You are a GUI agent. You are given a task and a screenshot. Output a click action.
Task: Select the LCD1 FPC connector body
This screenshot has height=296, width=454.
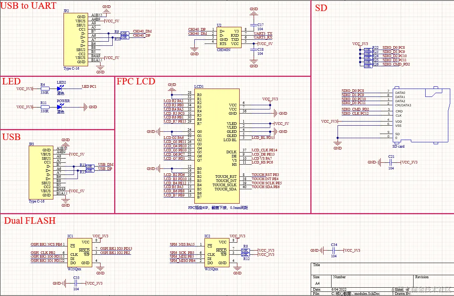(217, 146)
